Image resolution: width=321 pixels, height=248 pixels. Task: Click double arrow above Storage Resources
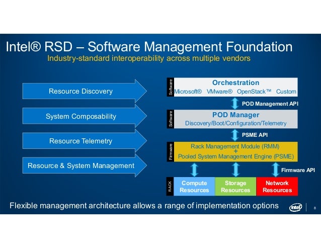(235, 170)
